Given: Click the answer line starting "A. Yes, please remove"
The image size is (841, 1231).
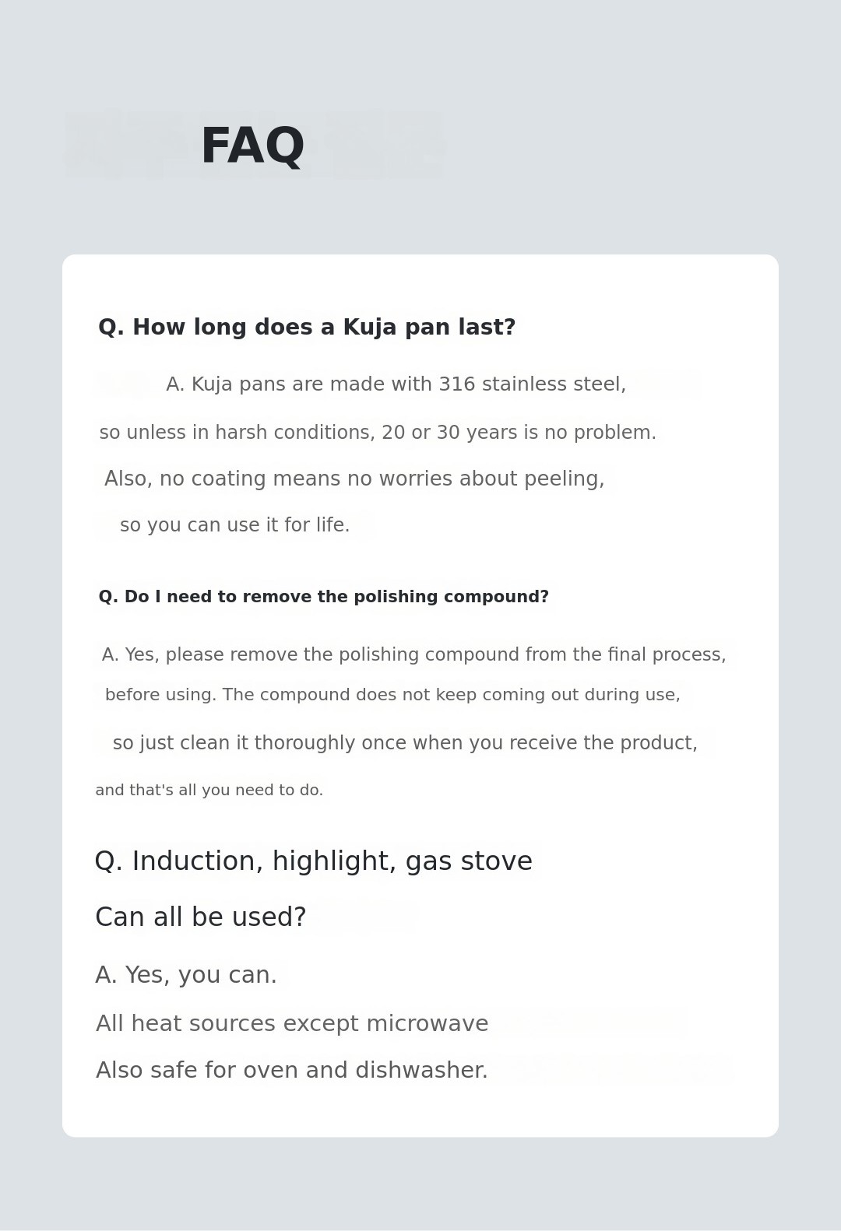Looking at the screenshot, I should 413,655.
